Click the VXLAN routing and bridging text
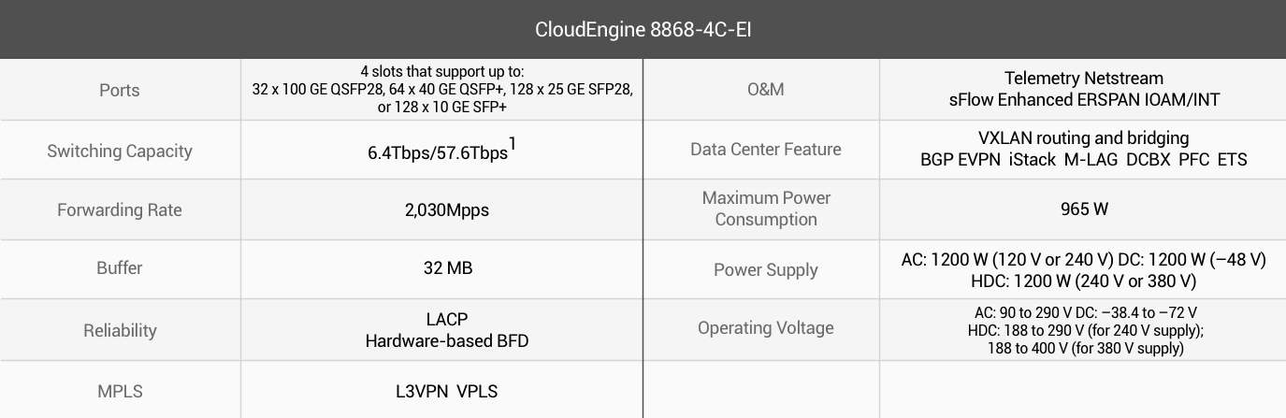This screenshot has width=1286, height=418. 1084,138
